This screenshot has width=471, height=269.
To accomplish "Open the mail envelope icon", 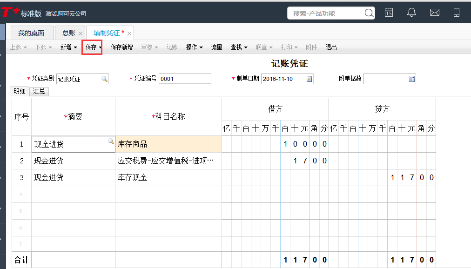I will coord(434,13).
